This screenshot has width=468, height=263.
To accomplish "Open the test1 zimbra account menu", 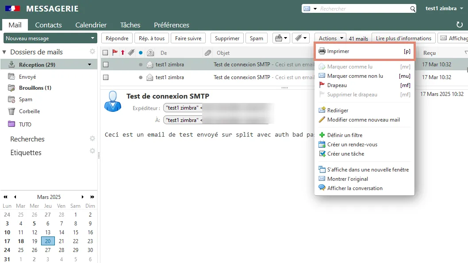I will (x=444, y=8).
